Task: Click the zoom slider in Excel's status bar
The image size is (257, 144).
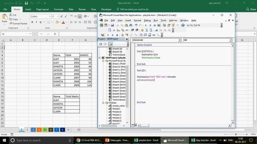Action: 236,134
